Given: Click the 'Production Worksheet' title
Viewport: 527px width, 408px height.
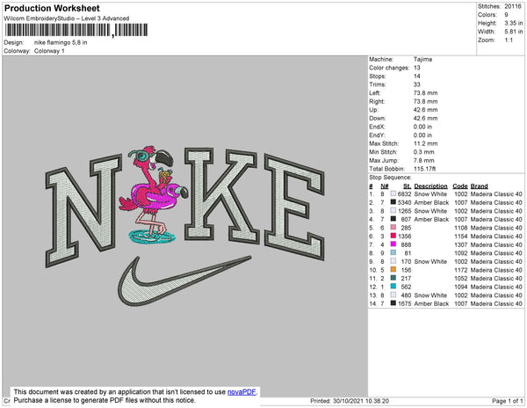Looking at the screenshot, I should pos(52,9).
